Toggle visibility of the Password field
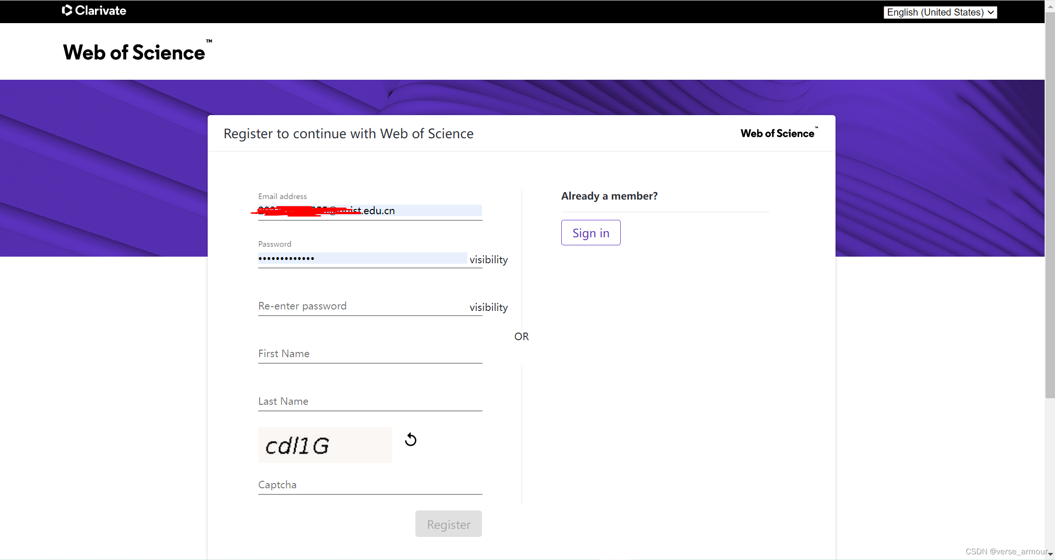 489,259
